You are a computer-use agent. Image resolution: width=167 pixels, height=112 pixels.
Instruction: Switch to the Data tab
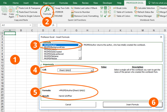click(75, 3)
